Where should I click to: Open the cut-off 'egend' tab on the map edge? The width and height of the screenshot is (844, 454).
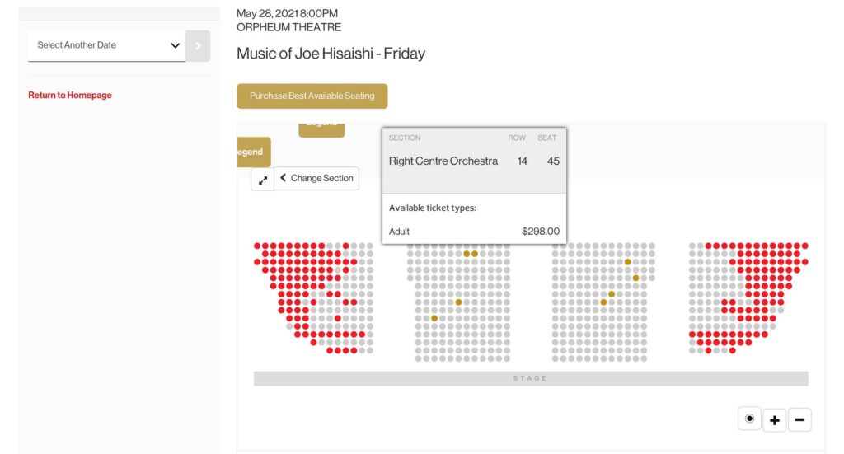252,152
